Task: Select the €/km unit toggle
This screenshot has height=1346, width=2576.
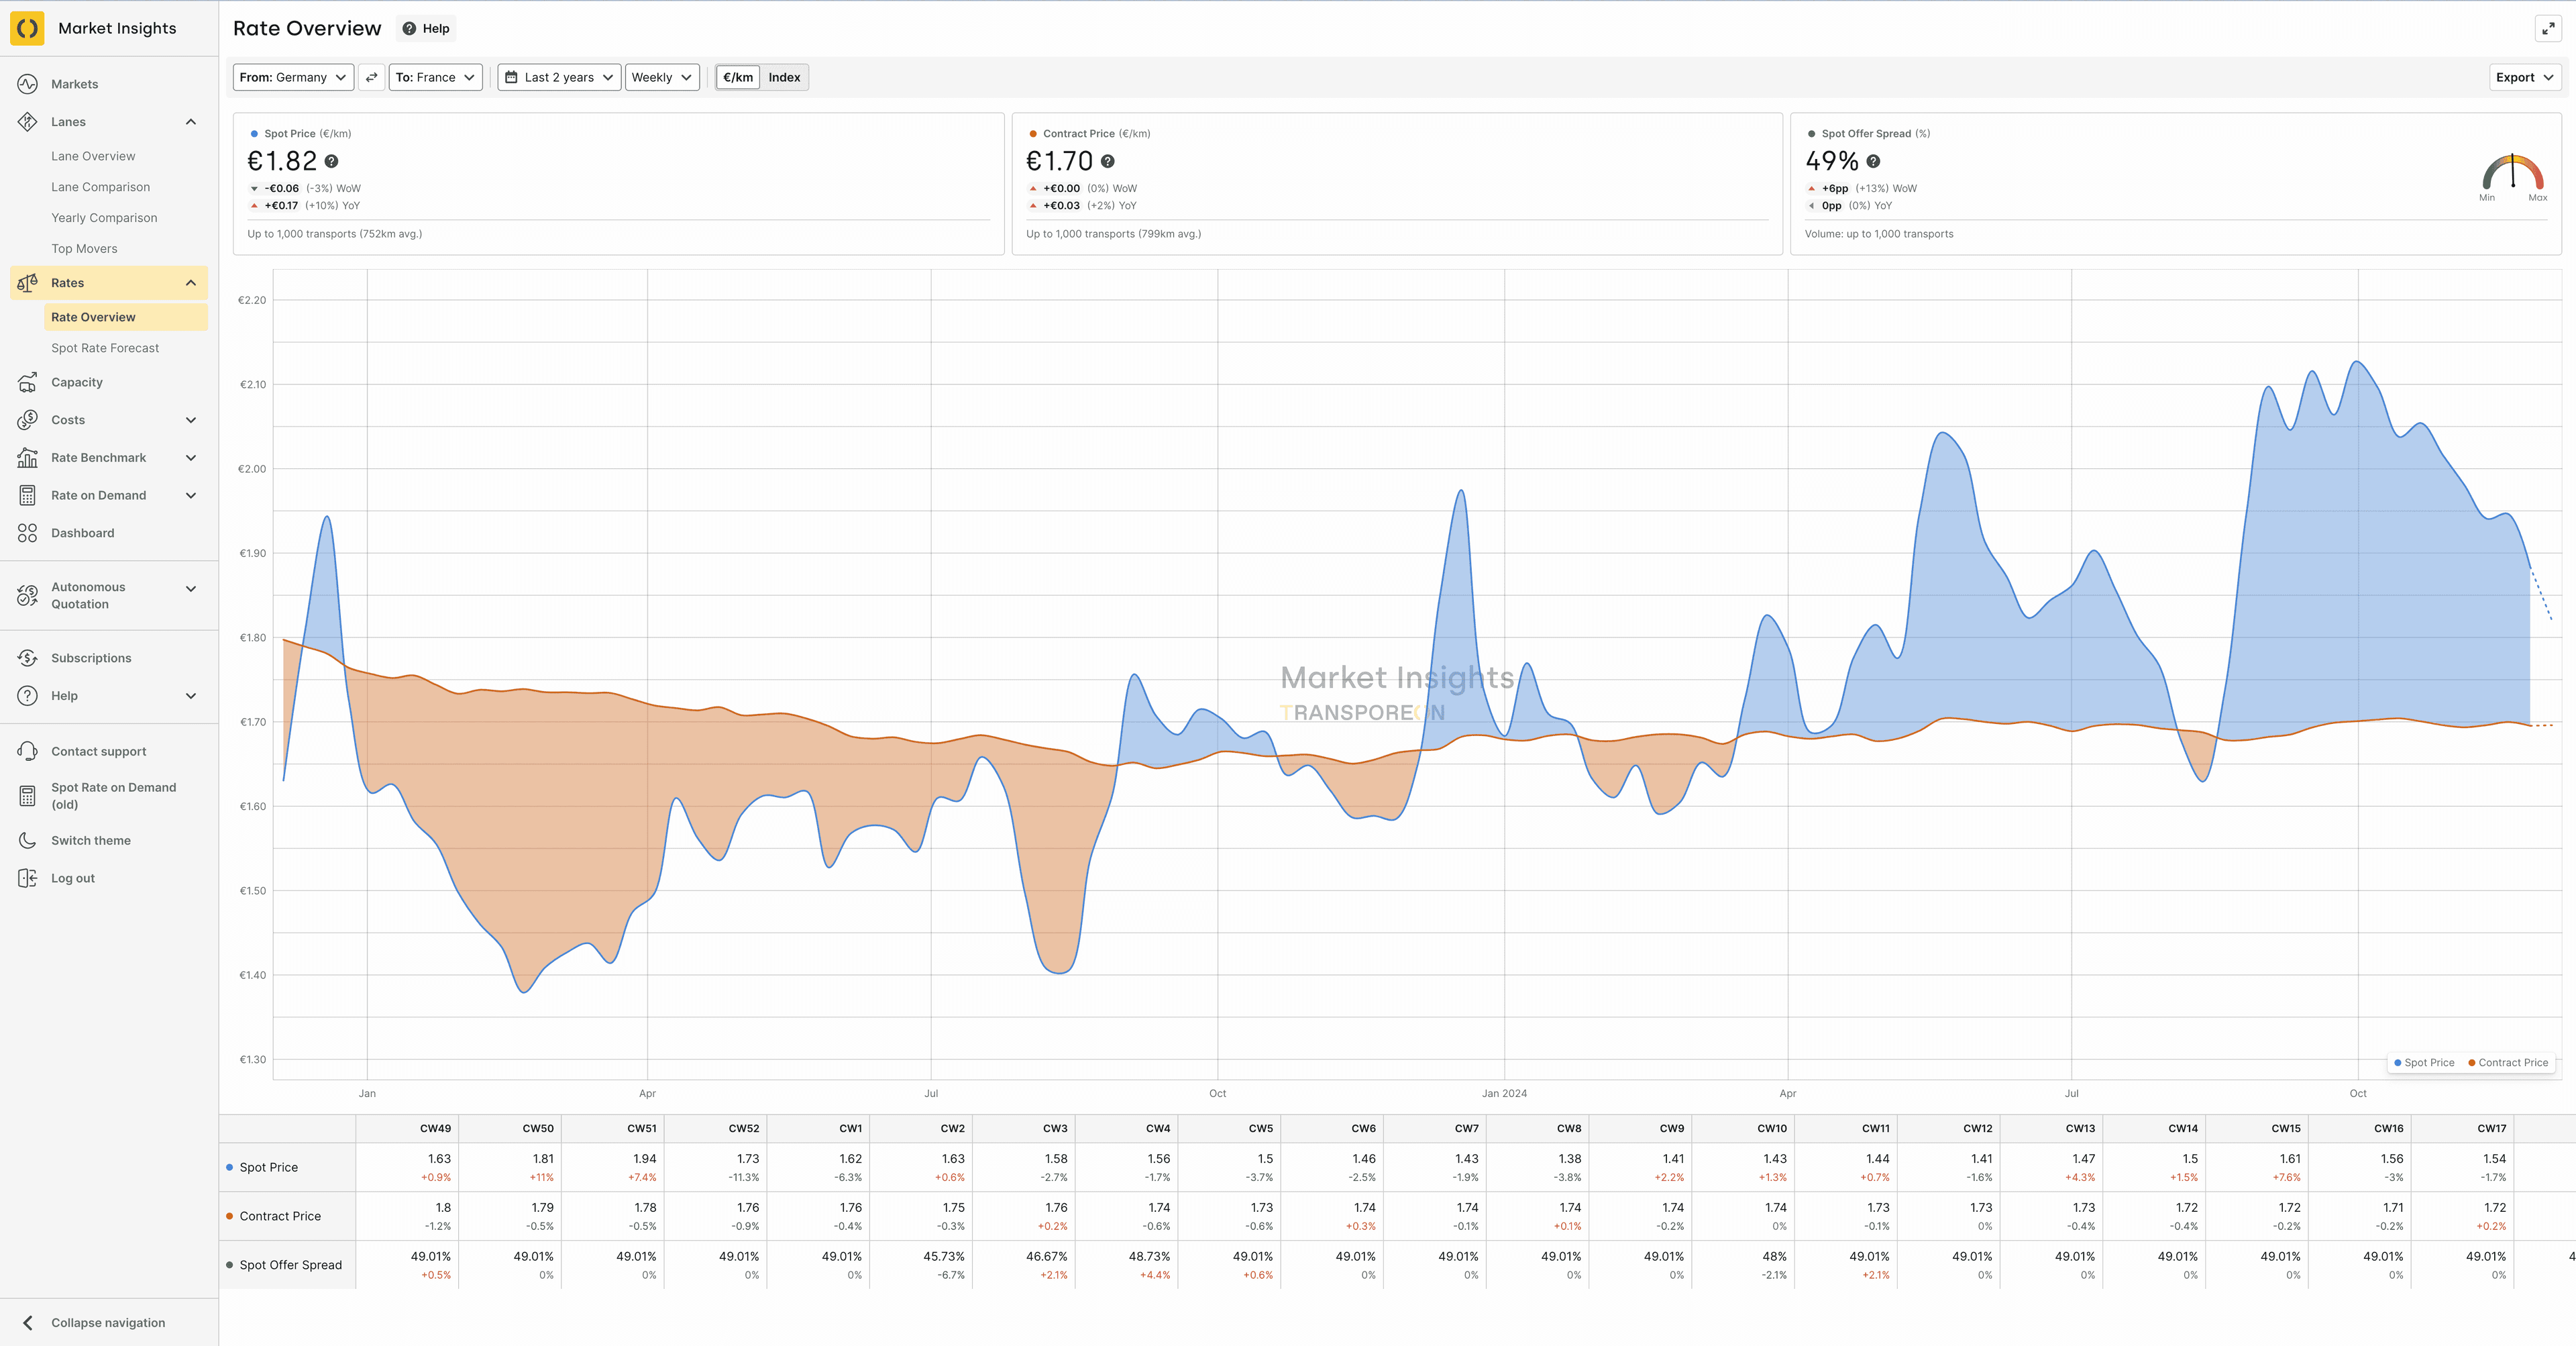Action: pyautogui.click(x=738, y=77)
